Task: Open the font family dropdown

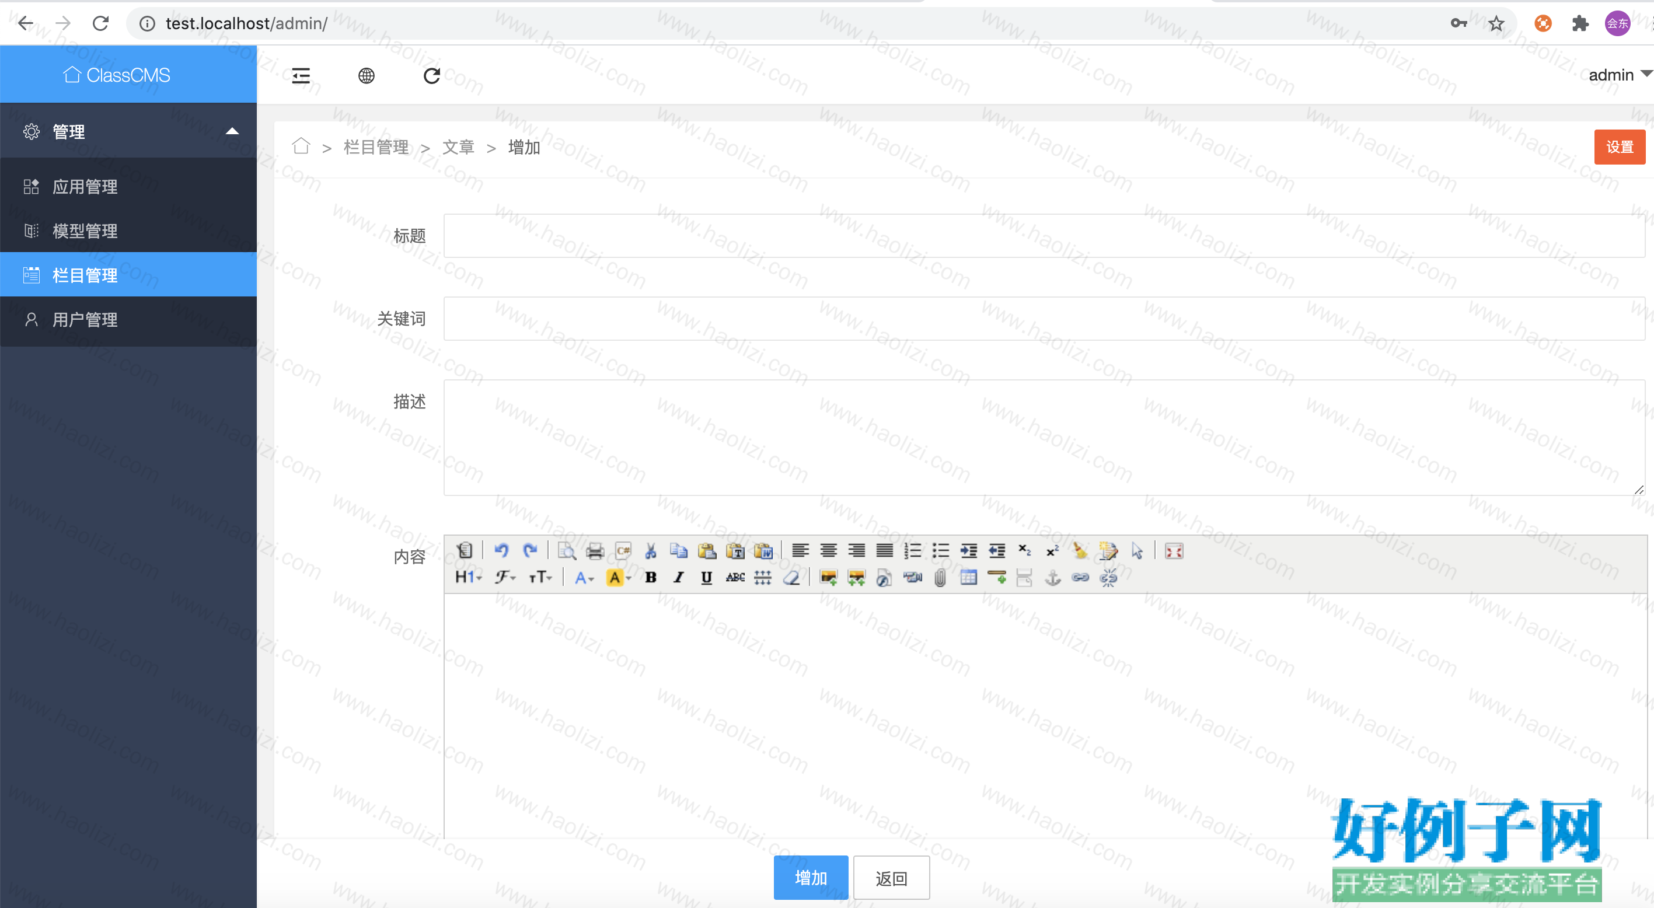Action: (505, 577)
